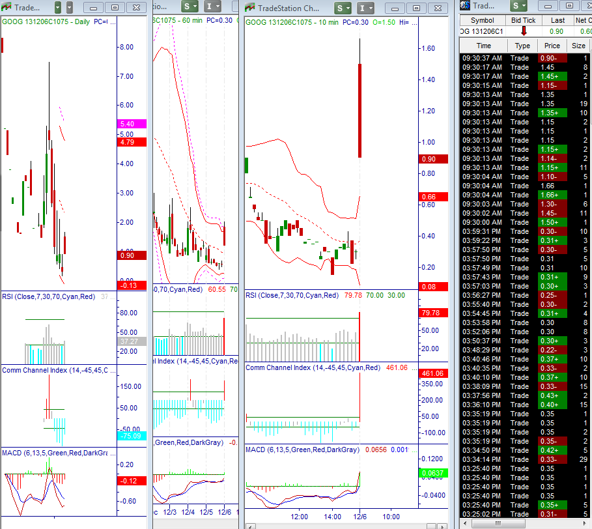The width and height of the screenshot is (592, 529).
Task: Click the large red candle on 10 min chart
Action: [359, 110]
